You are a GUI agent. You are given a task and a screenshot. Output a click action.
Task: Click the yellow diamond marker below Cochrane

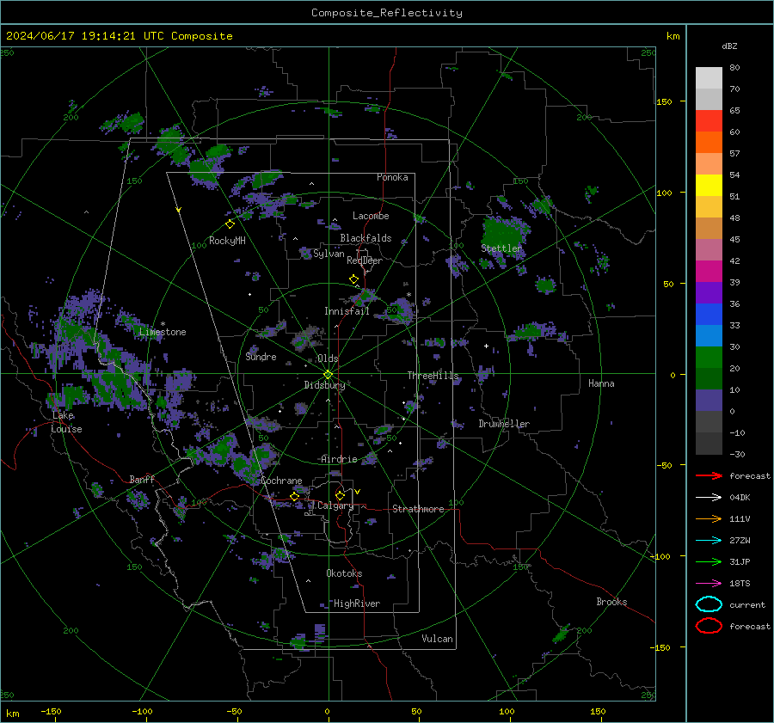(x=294, y=497)
